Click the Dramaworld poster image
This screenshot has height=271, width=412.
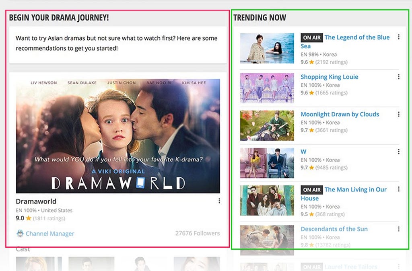118,136
